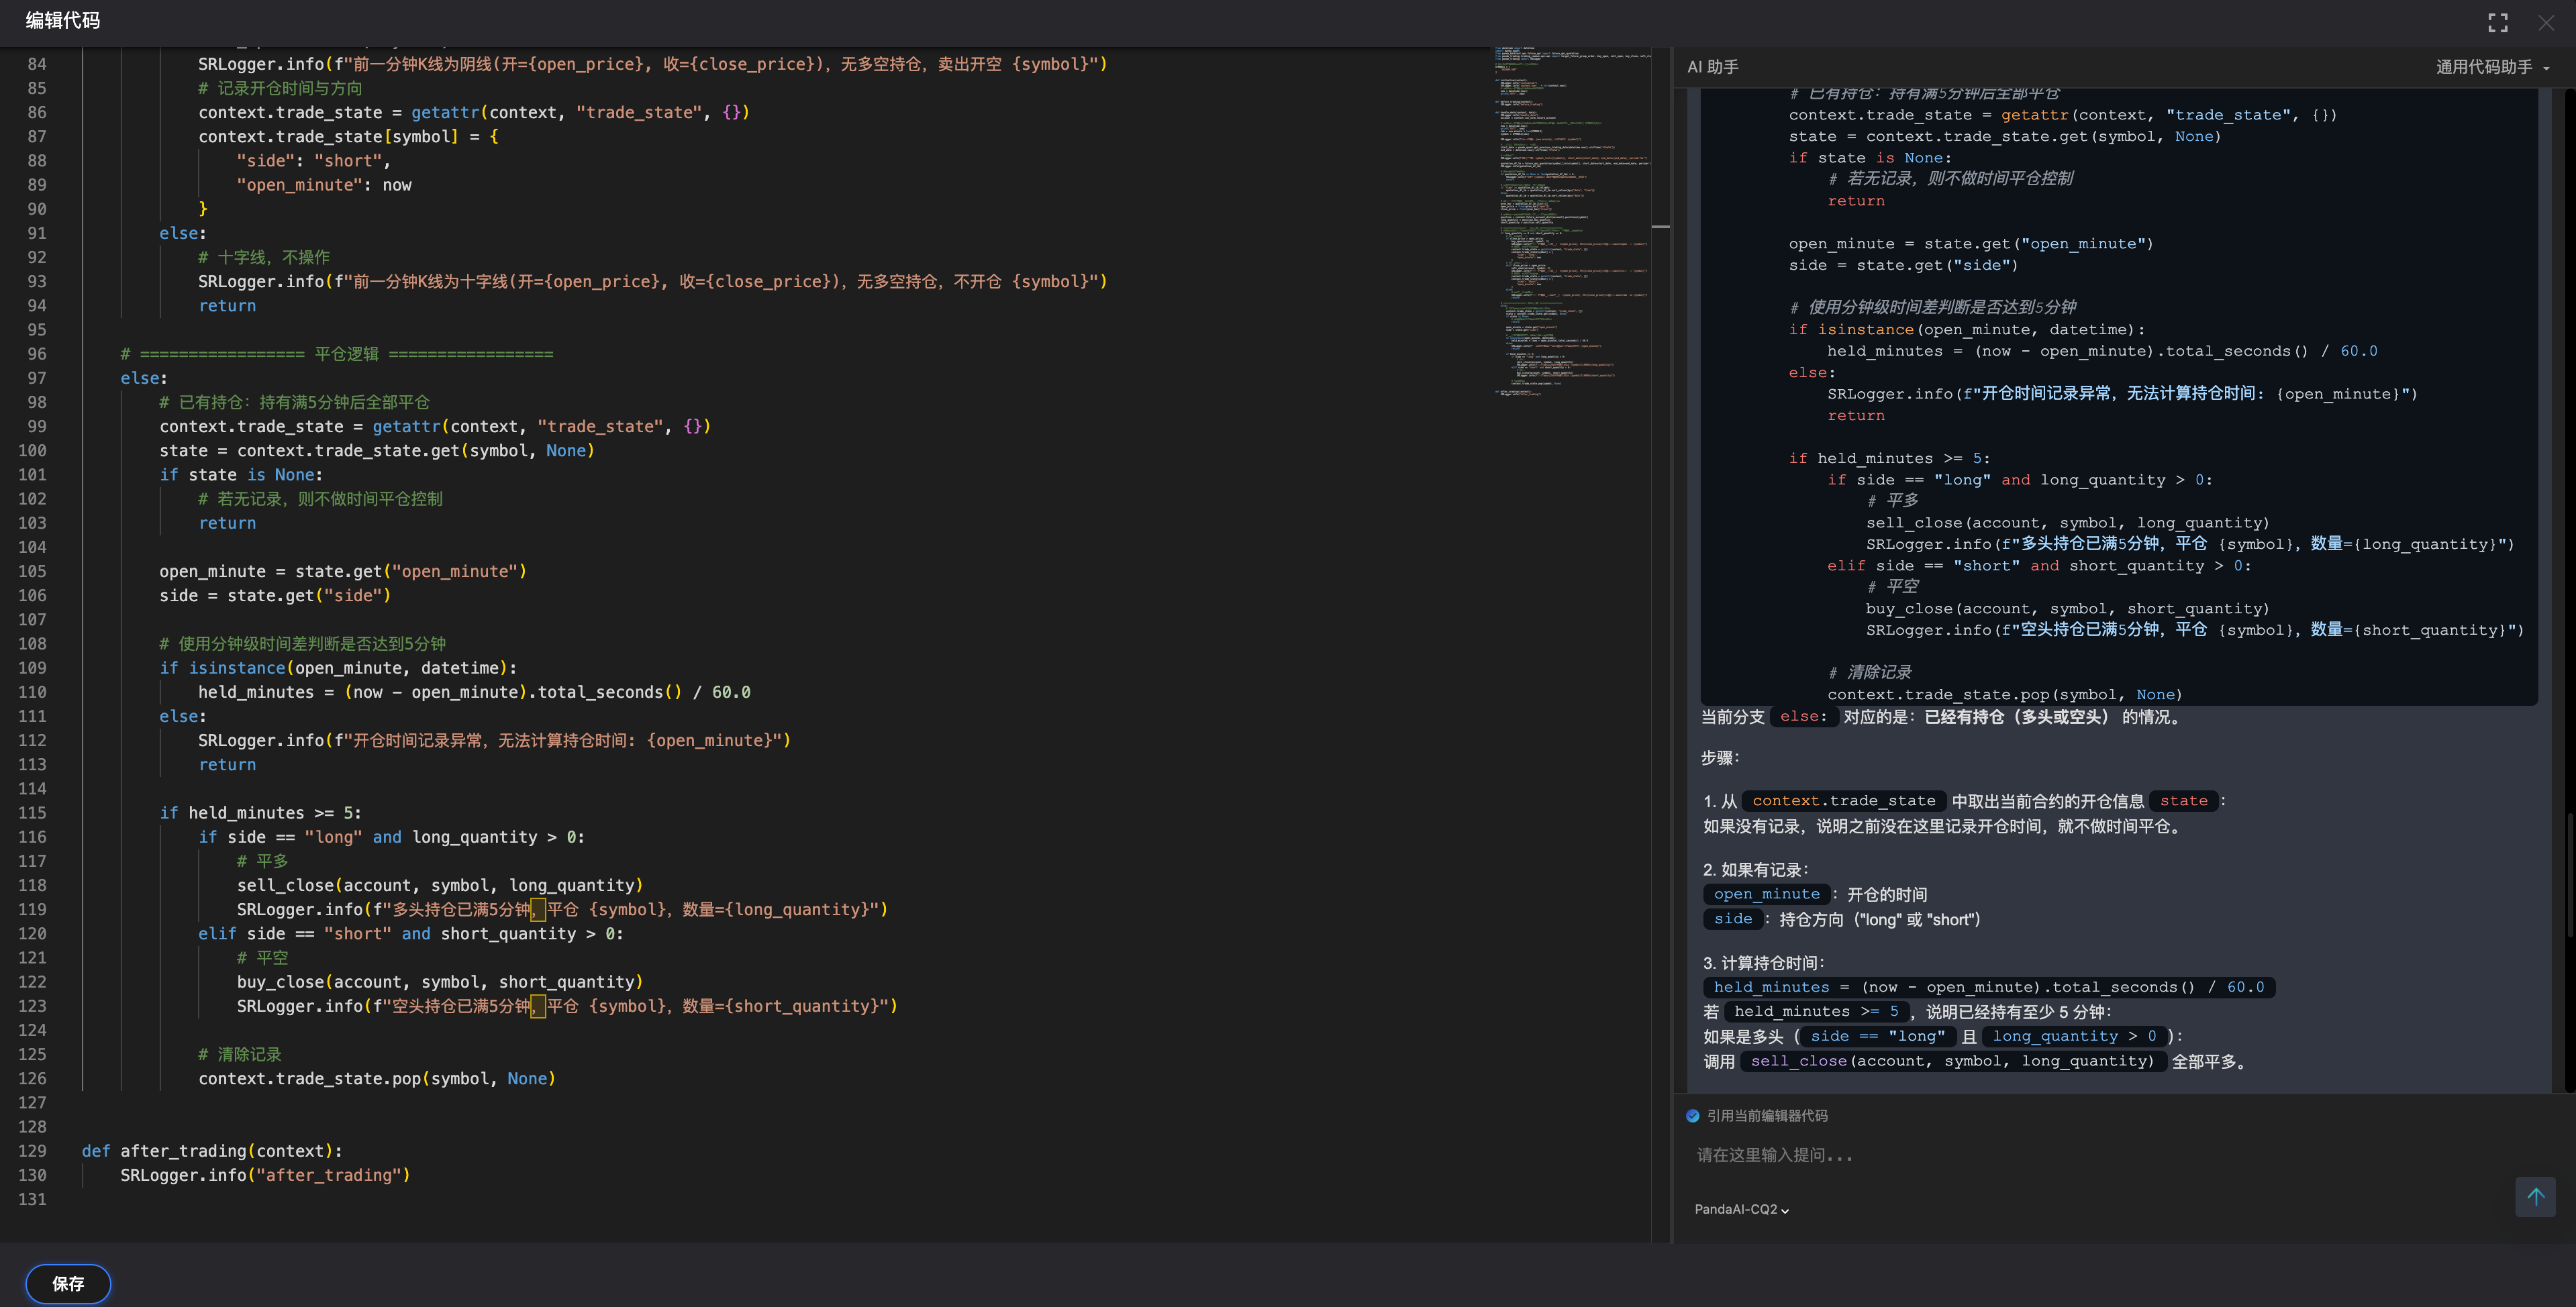Click 'open_minute = state.get("open_minute")' in the editor
The height and width of the screenshot is (1307, 2576).
pos(342,571)
